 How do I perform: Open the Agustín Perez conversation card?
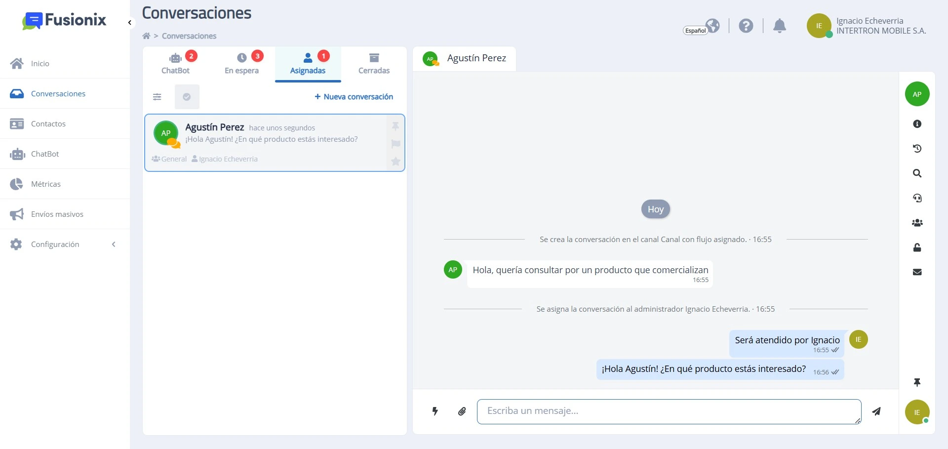point(275,143)
